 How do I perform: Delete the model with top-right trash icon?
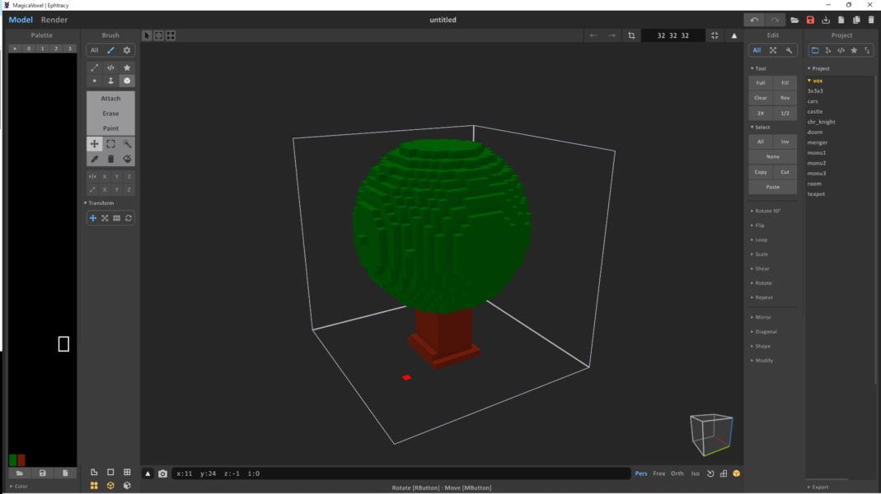(871, 21)
